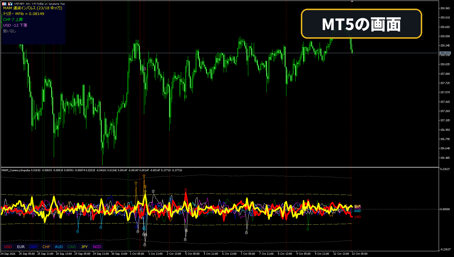Viewport: 454px width, 257px height.
Task: Click the 157.570 price scale value
Action: (x=445, y=92)
